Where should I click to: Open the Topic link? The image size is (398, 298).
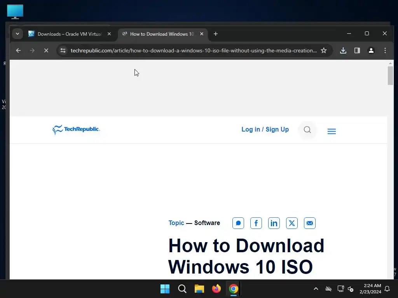click(x=176, y=223)
